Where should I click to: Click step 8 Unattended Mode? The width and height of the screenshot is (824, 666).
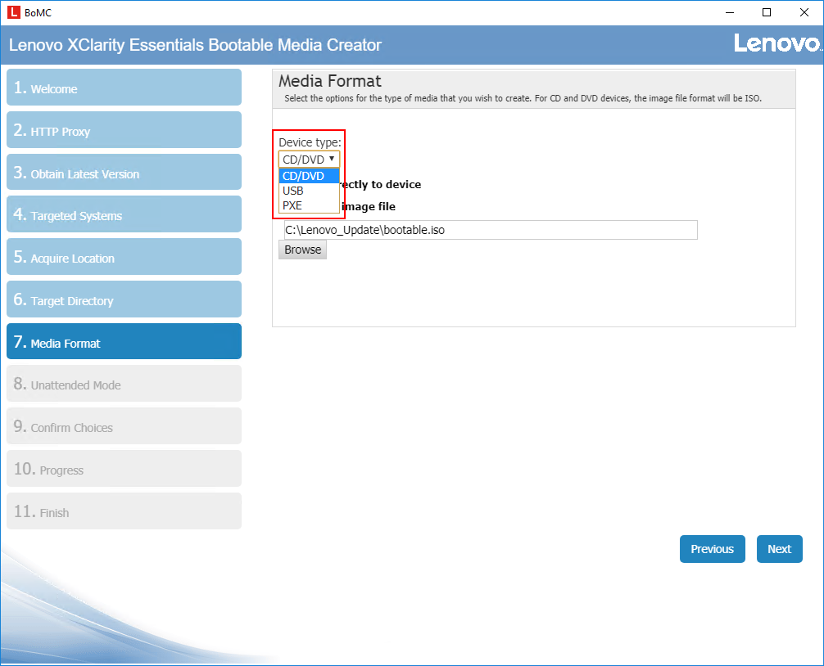[x=124, y=384]
